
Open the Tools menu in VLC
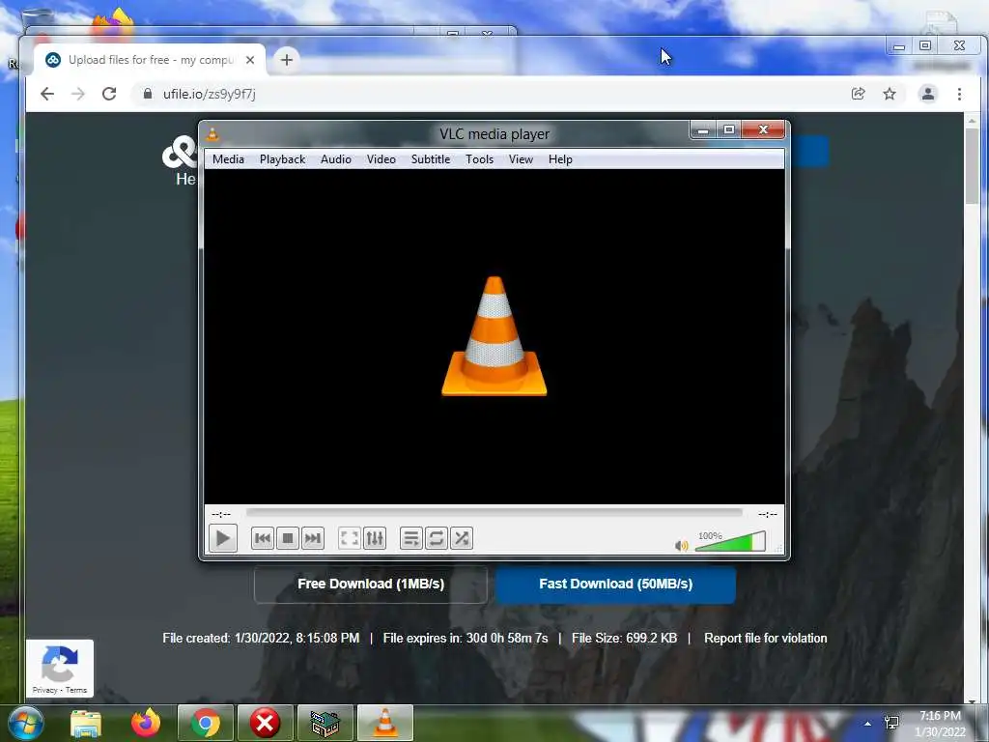pos(479,159)
